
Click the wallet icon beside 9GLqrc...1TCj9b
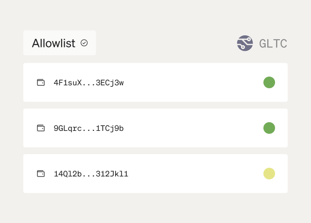tap(41, 128)
